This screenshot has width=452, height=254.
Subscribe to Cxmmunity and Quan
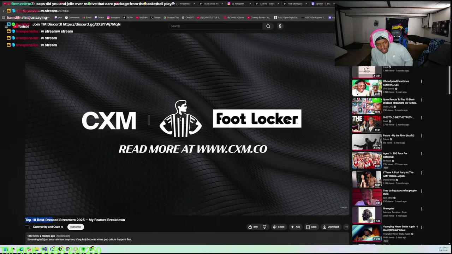76,227
